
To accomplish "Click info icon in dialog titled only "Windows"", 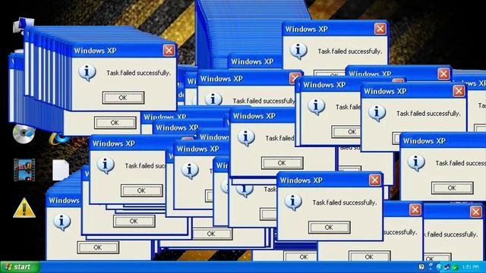I will click(62, 222).
